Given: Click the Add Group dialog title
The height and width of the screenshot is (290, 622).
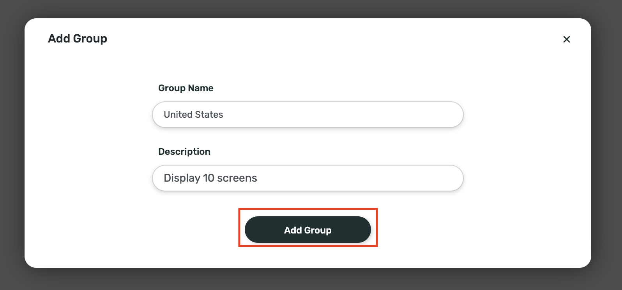Looking at the screenshot, I should tap(78, 39).
